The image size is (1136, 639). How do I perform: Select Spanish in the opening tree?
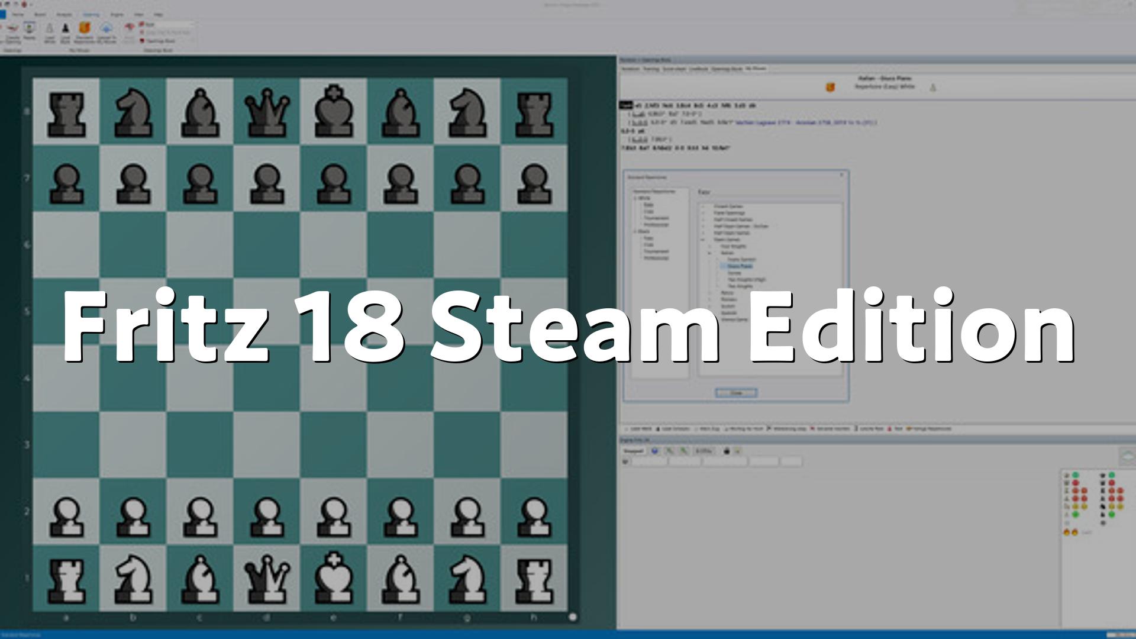coord(729,313)
